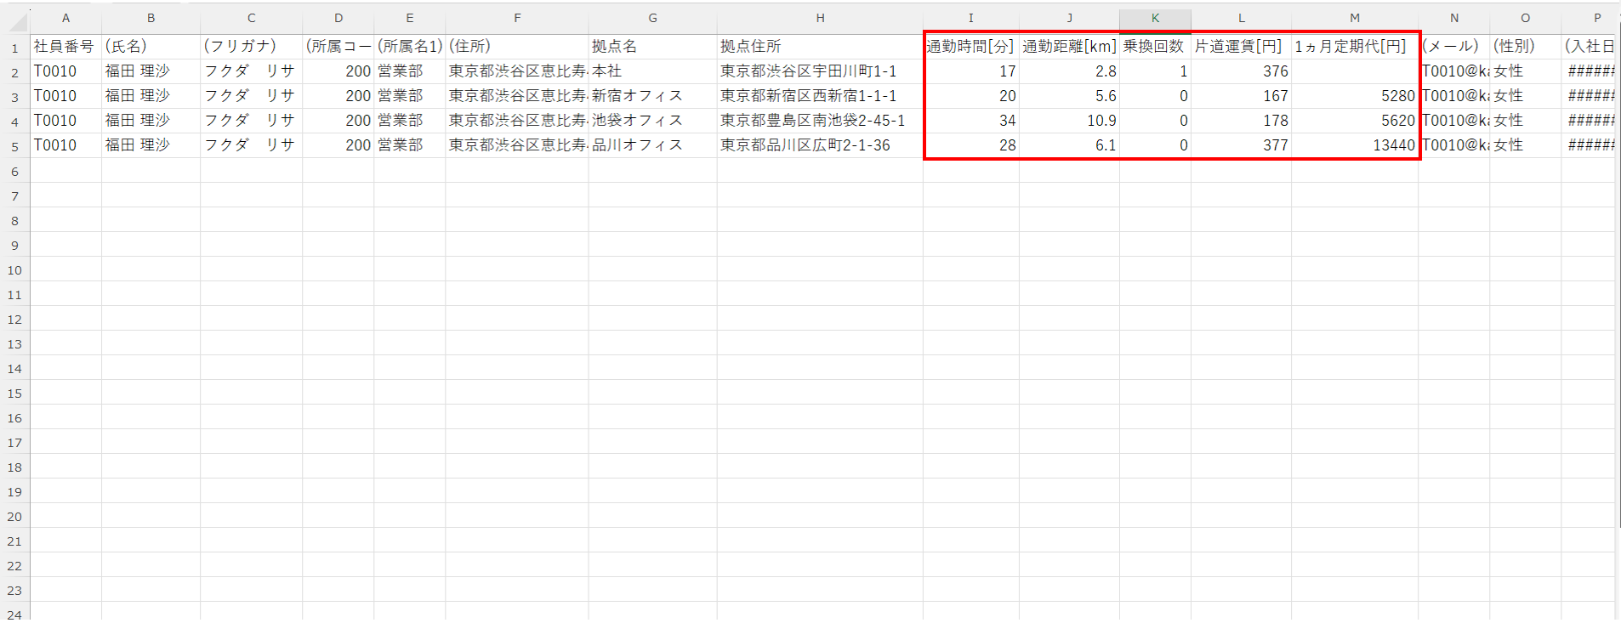Viewport: 1621px width, 623px height.
Task: Click the Select All corner of the sheet
Action: (14, 18)
